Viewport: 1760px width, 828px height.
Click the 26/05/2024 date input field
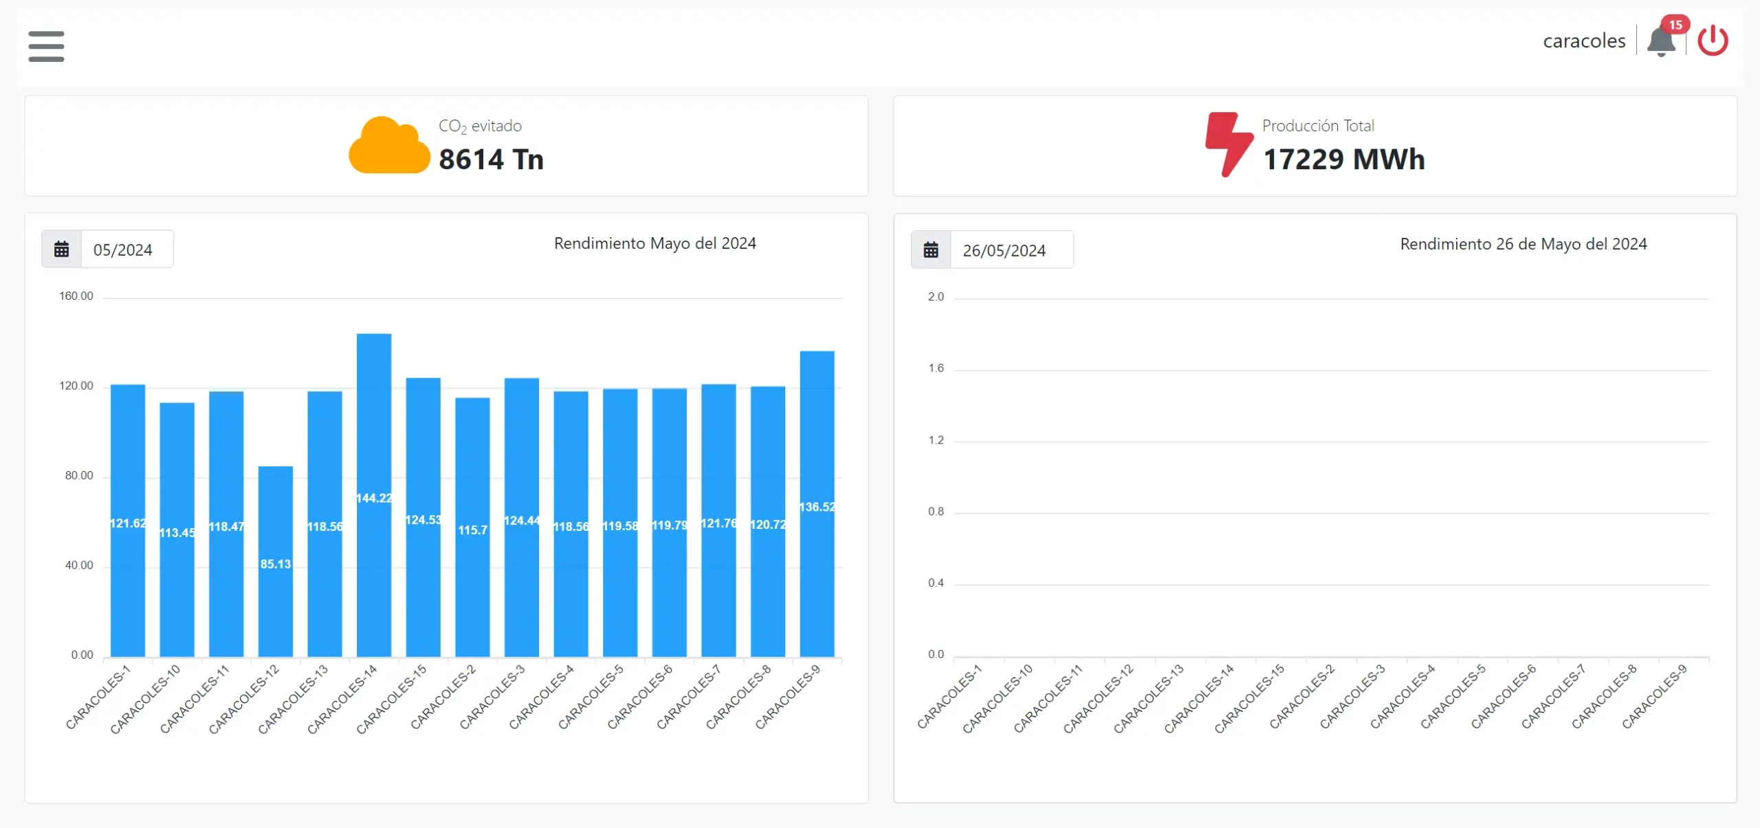(1011, 250)
